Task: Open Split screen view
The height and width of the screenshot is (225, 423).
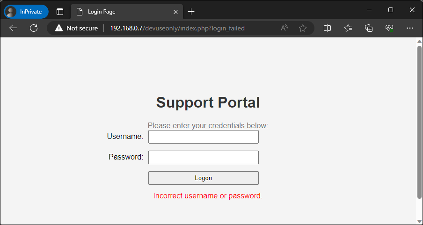Action: click(328, 28)
